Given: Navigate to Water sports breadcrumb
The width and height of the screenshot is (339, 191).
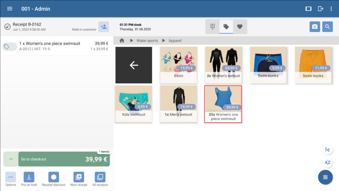Looking at the screenshot, I should [147, 41].
